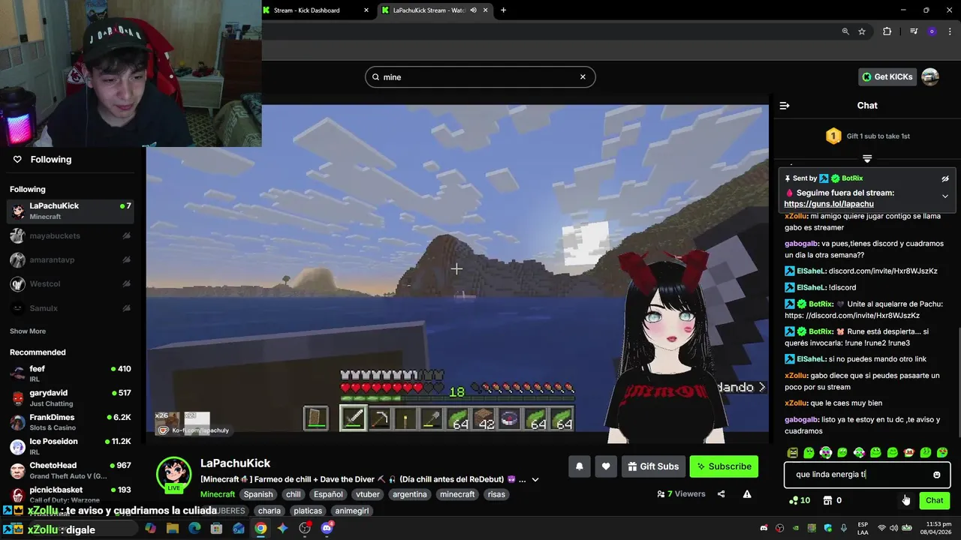This screenshot has height=540, width=961.
Task: Click Show More in Following list
Action: tap(28, 331)
